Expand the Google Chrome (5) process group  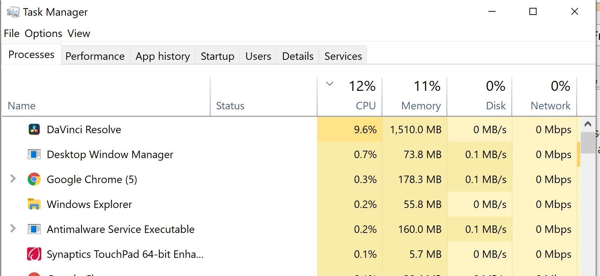click(x=13, y=179)
